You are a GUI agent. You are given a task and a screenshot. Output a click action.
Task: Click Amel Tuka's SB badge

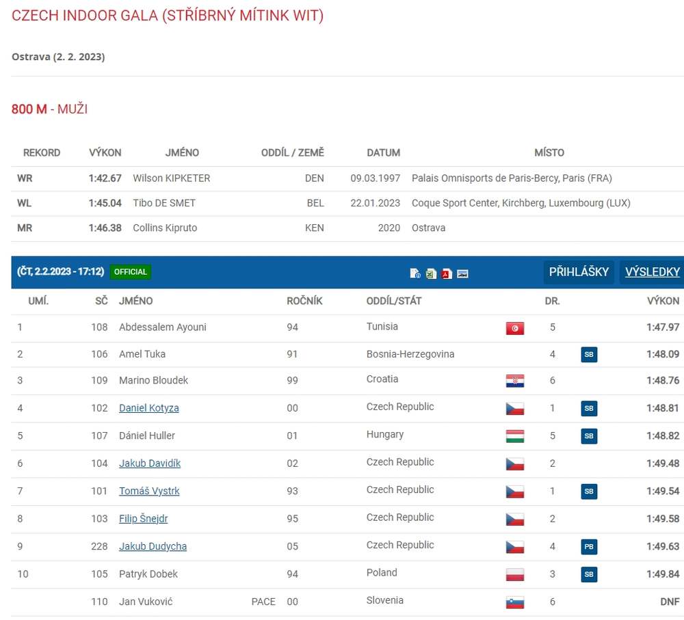click(588, 354)
